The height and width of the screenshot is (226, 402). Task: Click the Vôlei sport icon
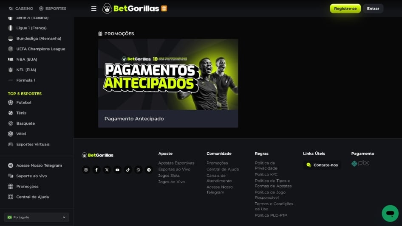[11, 134]
